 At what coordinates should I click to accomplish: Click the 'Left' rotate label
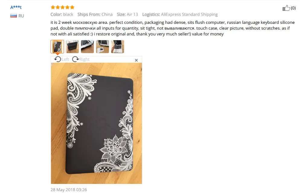(x=65, y=59)
